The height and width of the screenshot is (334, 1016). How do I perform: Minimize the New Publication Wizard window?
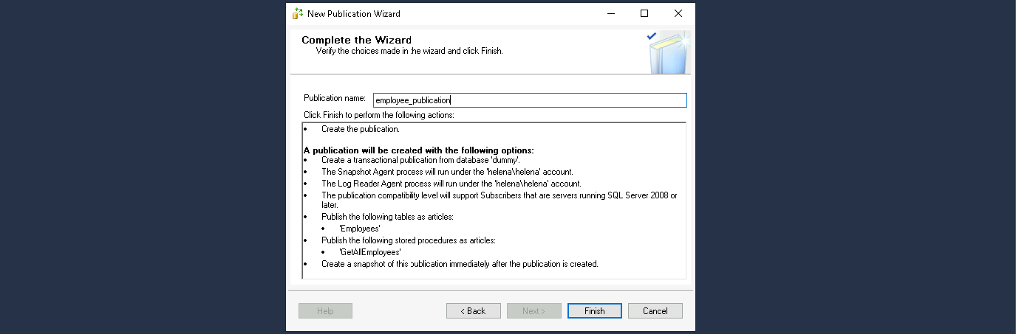point(610,13)
